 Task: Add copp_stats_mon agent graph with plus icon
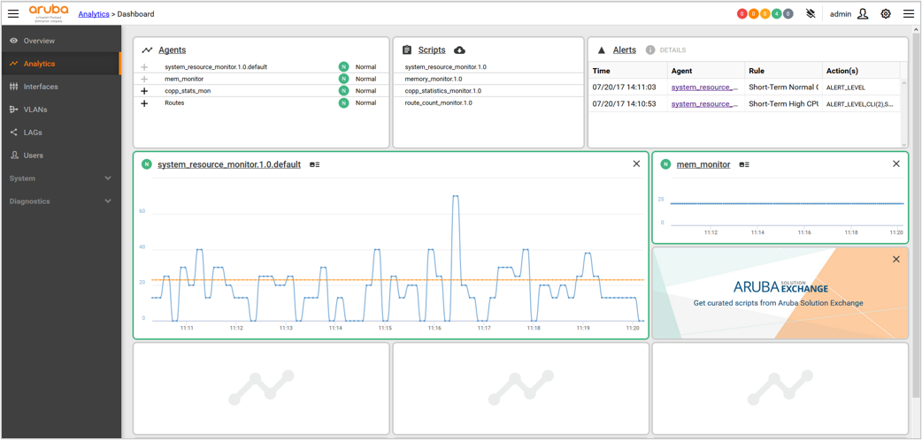144,91
